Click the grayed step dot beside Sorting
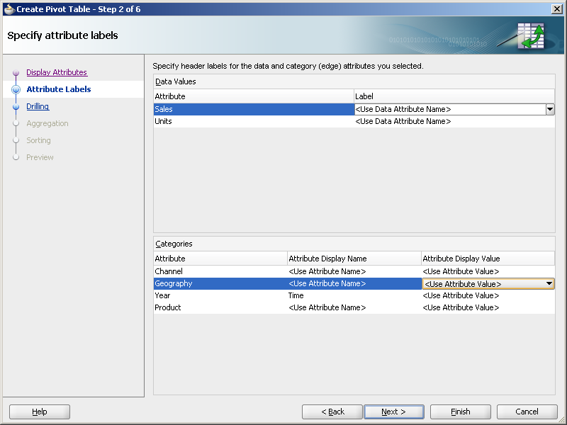 pos(16,140)
